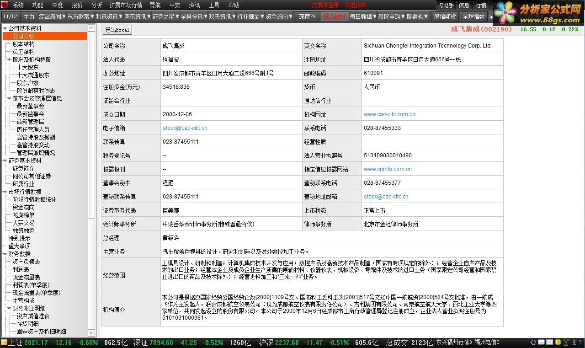585x348 pixels.
Task: Click the orange icon left of 上证
Action: point(4,343)
